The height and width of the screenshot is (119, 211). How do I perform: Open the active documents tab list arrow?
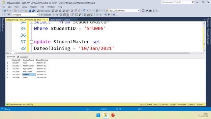[x=205, y=20]
